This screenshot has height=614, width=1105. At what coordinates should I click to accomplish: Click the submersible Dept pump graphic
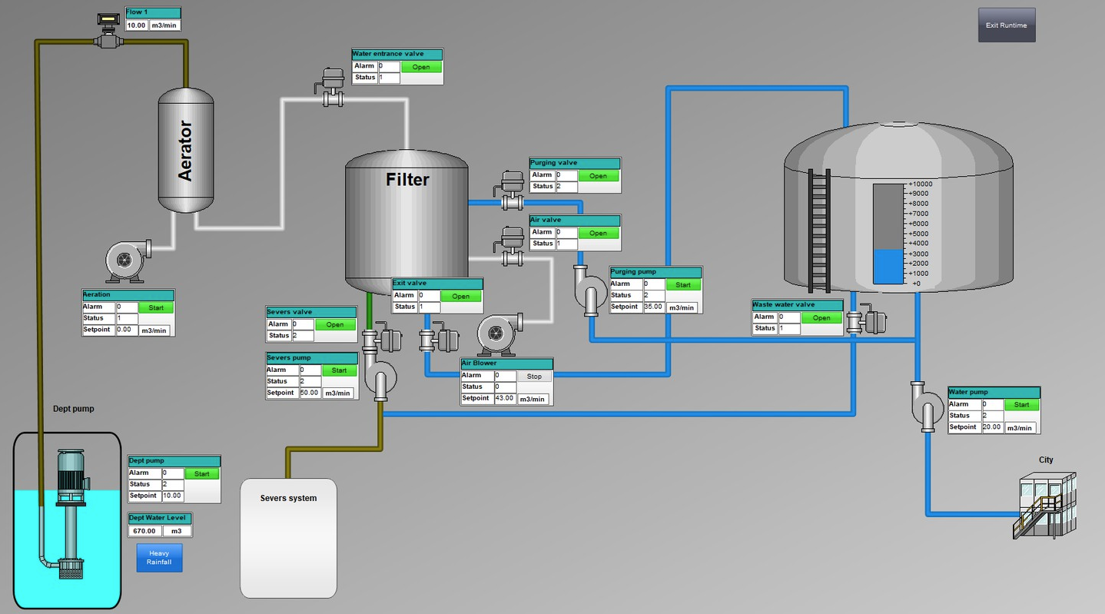(x=70, y=513)
